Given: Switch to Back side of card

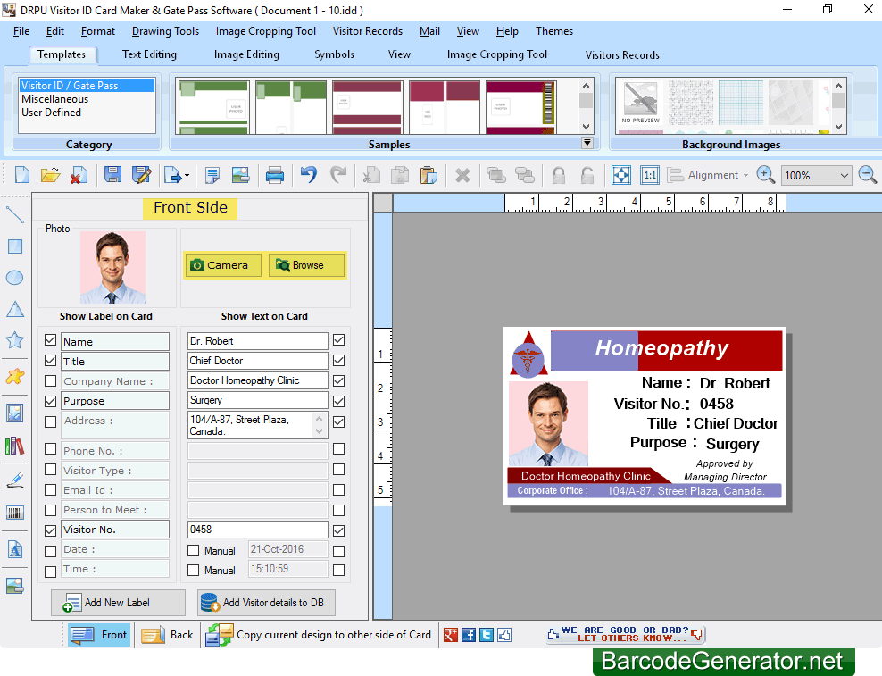Looking at the screenshot, I should coord(167,635).
